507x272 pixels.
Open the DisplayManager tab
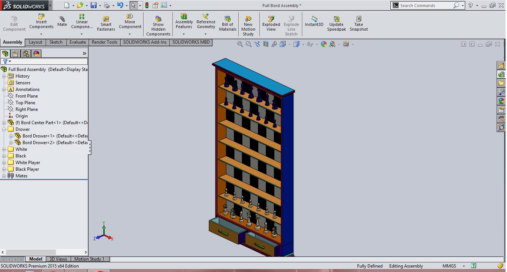tap(36, 54)
